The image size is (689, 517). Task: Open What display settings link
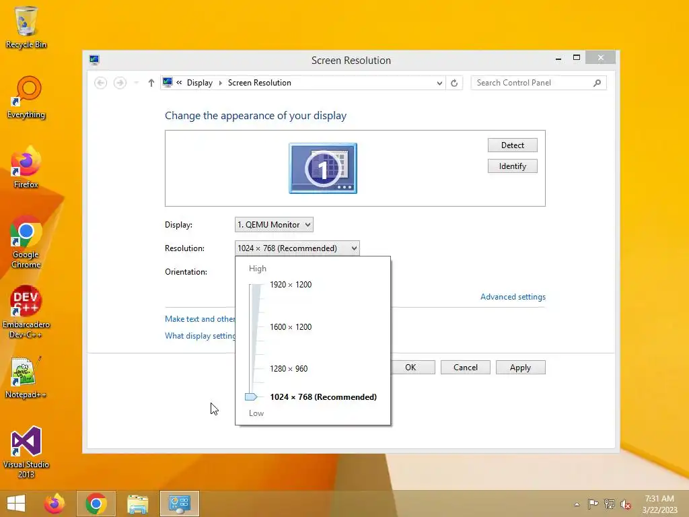pyautogui.click(x=200, y=335)
